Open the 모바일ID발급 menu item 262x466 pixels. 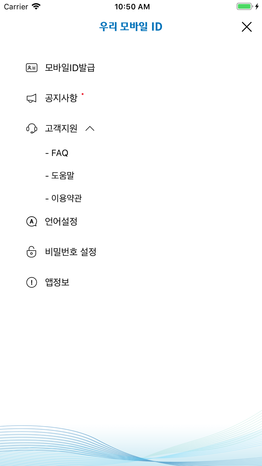(x=70, y=68)
